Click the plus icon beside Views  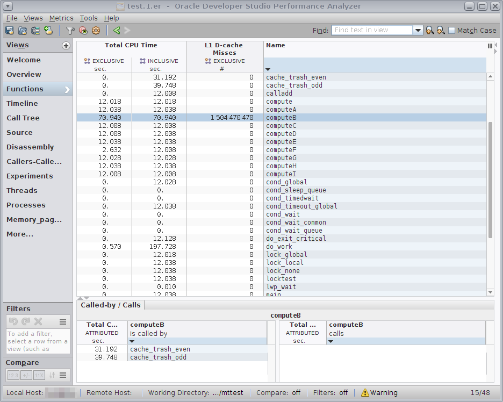66,46
